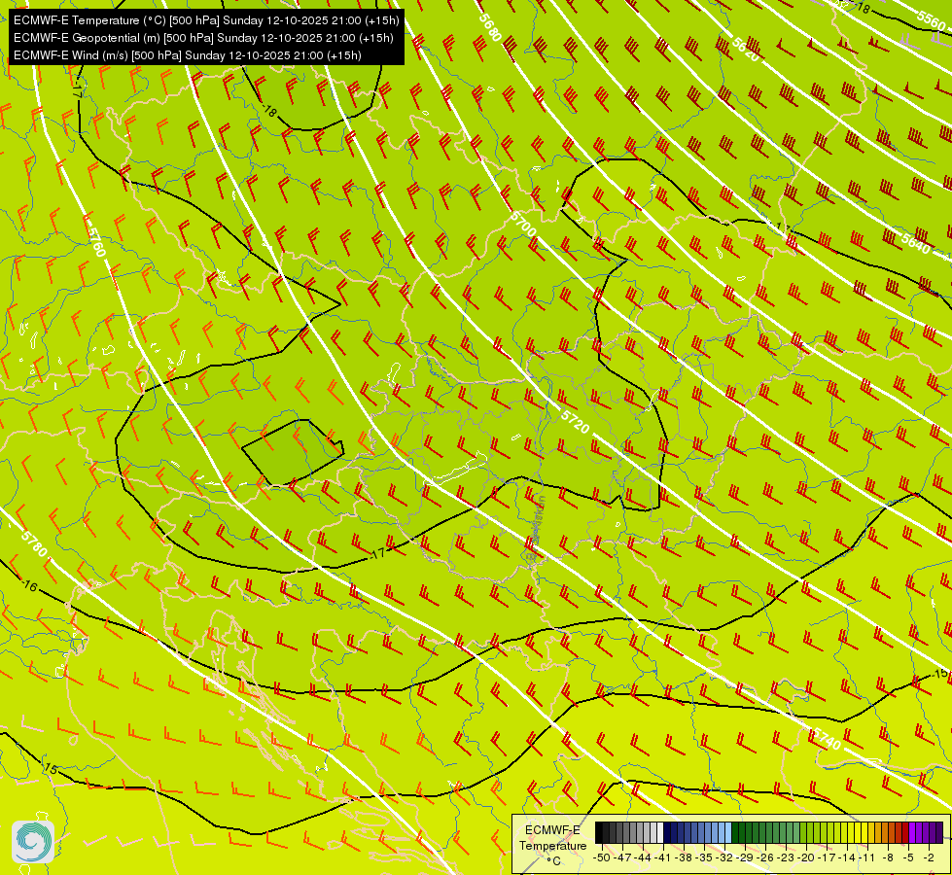Click the -50 legend tick label

(602, 857)
